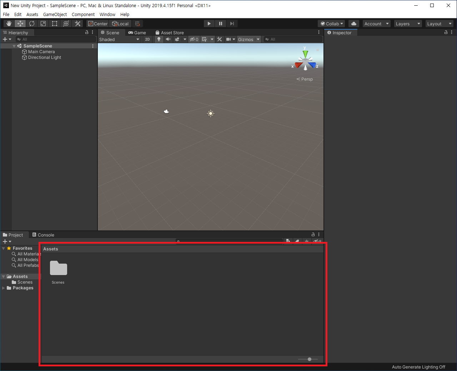Switch to the Game tab

click(x=137, y=32)
